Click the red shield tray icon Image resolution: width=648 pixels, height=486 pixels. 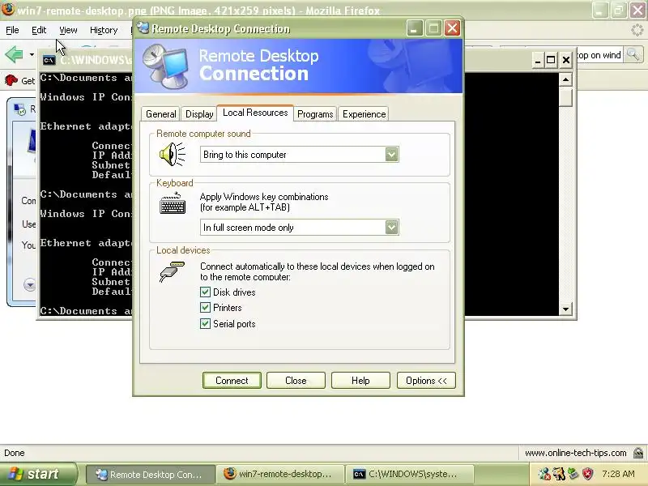coord(588,474)
